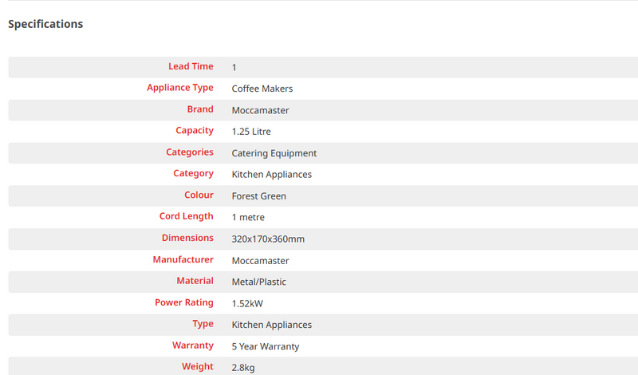This screenshot has width=638, height=375.
Task: Select the Moccamaster brand value
Action: [x=260, y=110]
